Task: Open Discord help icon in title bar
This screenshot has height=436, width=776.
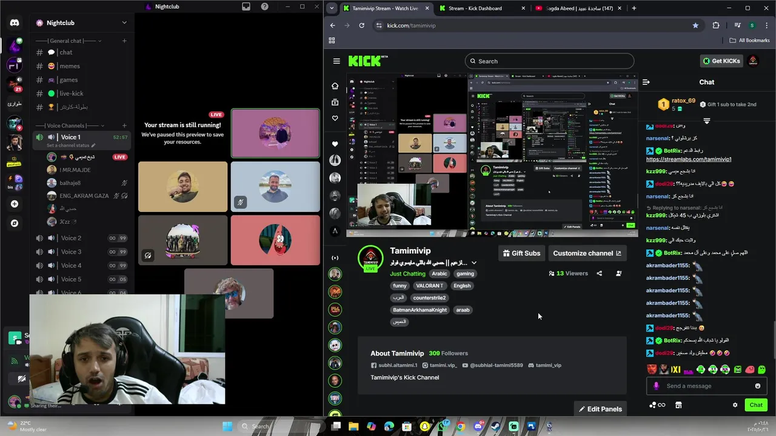Action: coord(265,7)
